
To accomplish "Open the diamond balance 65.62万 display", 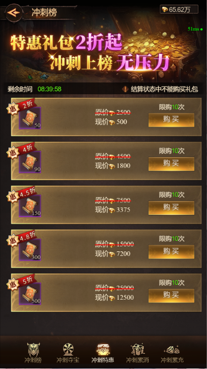I will (x=179, y=9).
